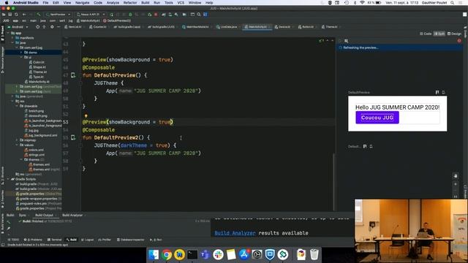Switch editor to Code view mode
This screenshot has width=468, height=263.
(426, 34)
